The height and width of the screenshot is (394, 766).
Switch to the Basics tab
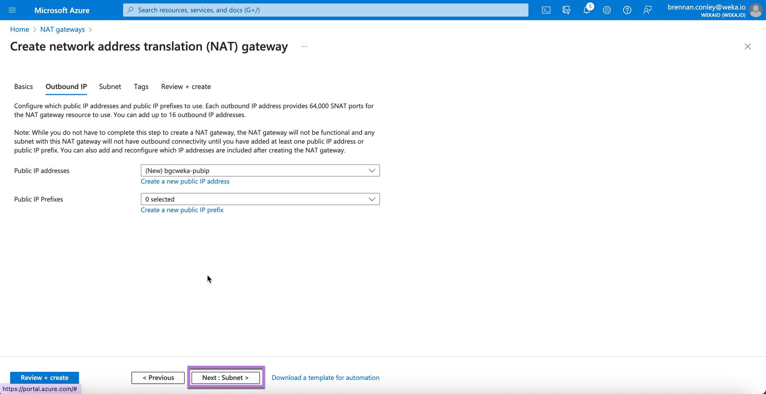pyautogui.click(x=23, y=86)
